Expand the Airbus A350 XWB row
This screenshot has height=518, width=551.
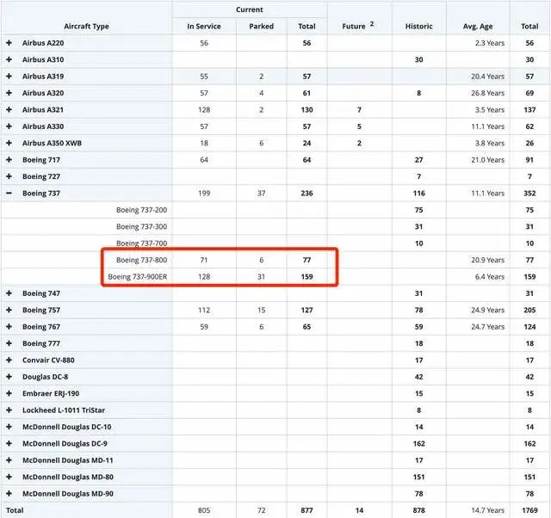click(9, 143)
